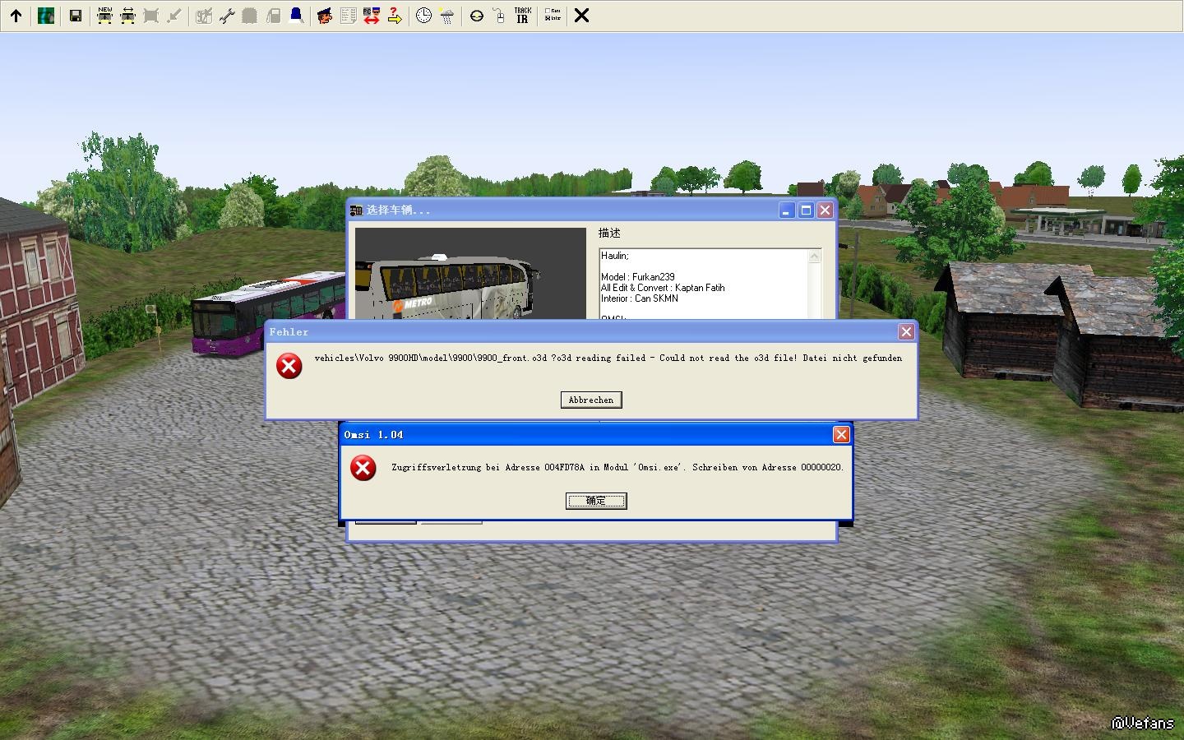Image resolution: width=1184 pixels, height=740 pixels.
Task: Click the Metro bus preview thumbnail
Action: point(470,274)
